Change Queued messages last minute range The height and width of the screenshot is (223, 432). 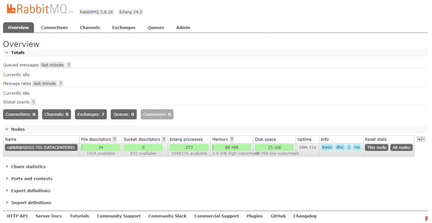53,65
